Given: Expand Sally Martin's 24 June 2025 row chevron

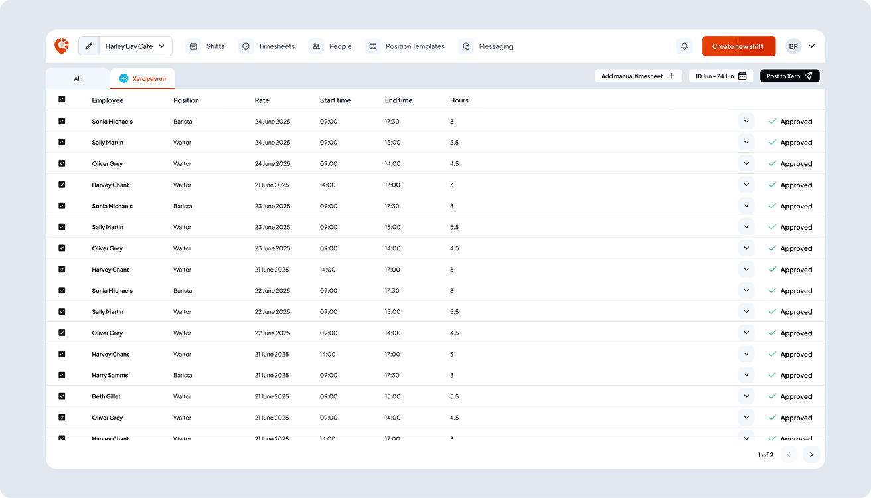Looking at the screenshot, I should coord(746,142).
